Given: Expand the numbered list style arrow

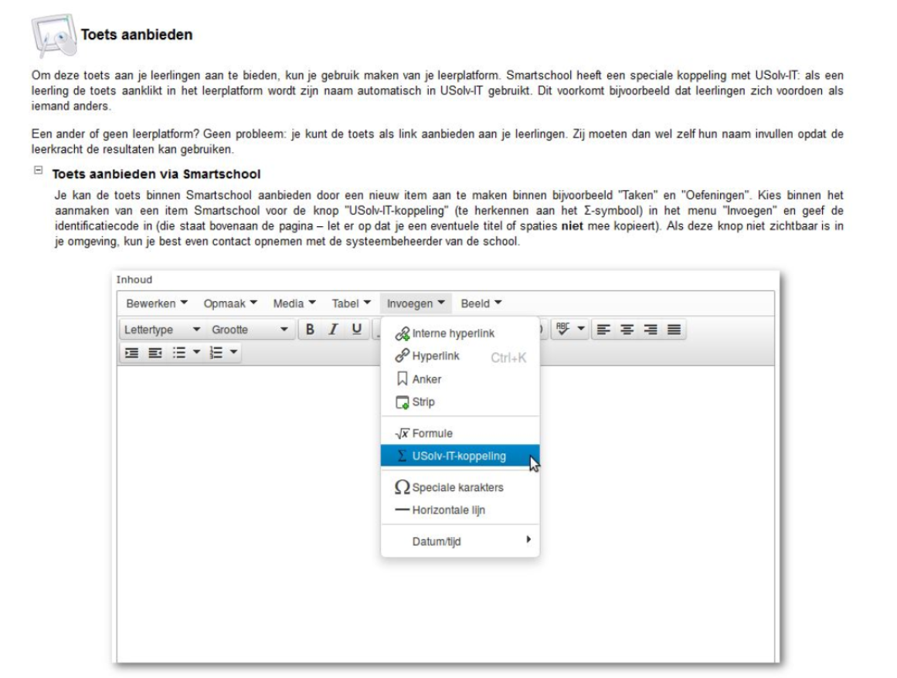Looking at the screenshot, I should [x=233, y=352].
